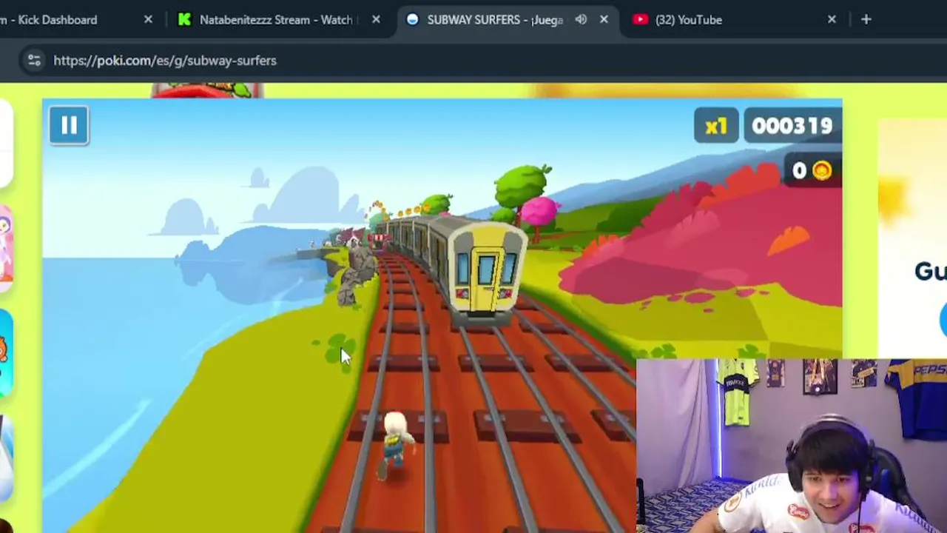Close the Natabenitezzz Stream tab
This screenshot has width=947, height=533.
pos(376,20)
